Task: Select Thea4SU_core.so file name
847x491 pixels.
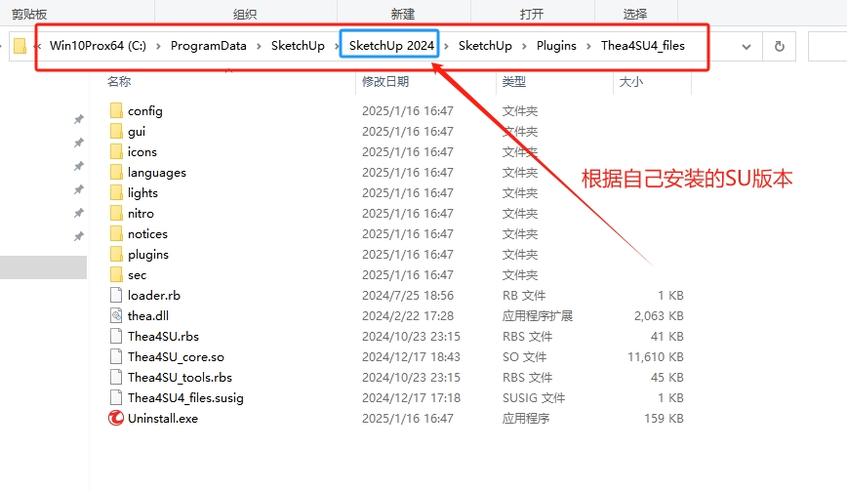Action: 176,357
